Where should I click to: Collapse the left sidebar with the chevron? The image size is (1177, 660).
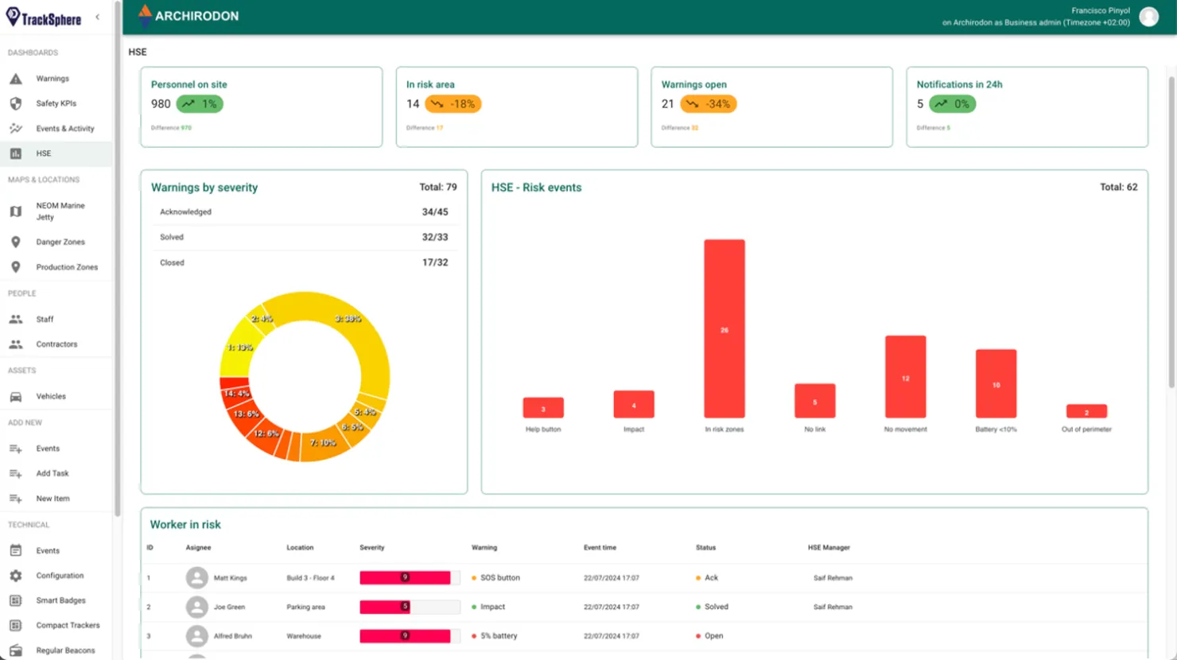[98, 16]
